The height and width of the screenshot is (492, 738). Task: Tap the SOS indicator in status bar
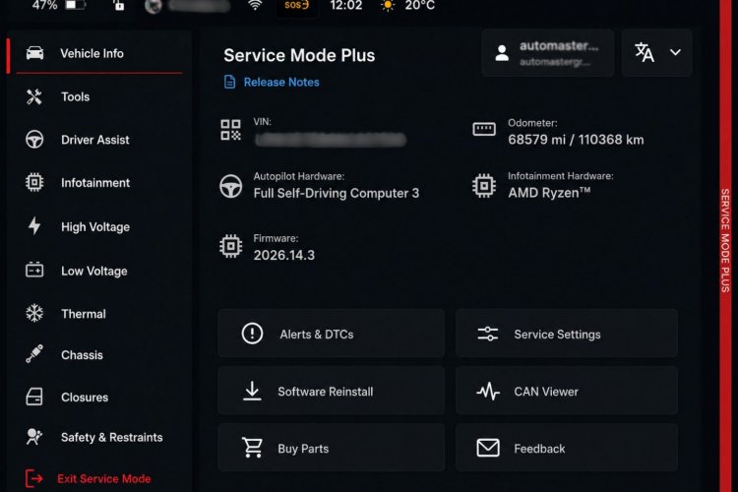click(296, 6)
